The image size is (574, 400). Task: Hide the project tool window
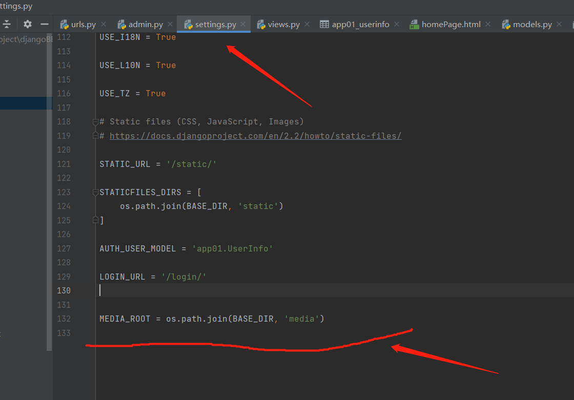click(x=44, y=24)
